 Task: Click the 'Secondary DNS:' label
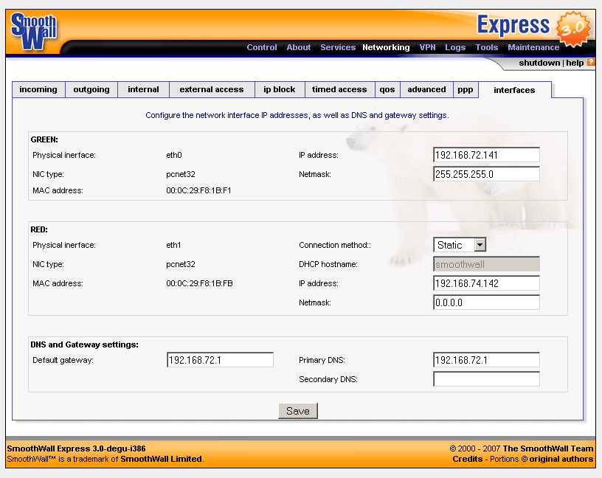point(328,379)
